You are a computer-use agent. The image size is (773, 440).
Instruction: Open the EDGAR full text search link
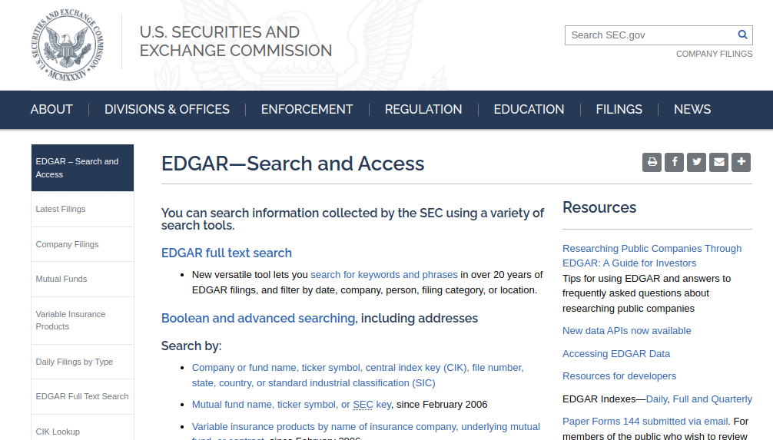pyautogui.click(x=227, y=253)
